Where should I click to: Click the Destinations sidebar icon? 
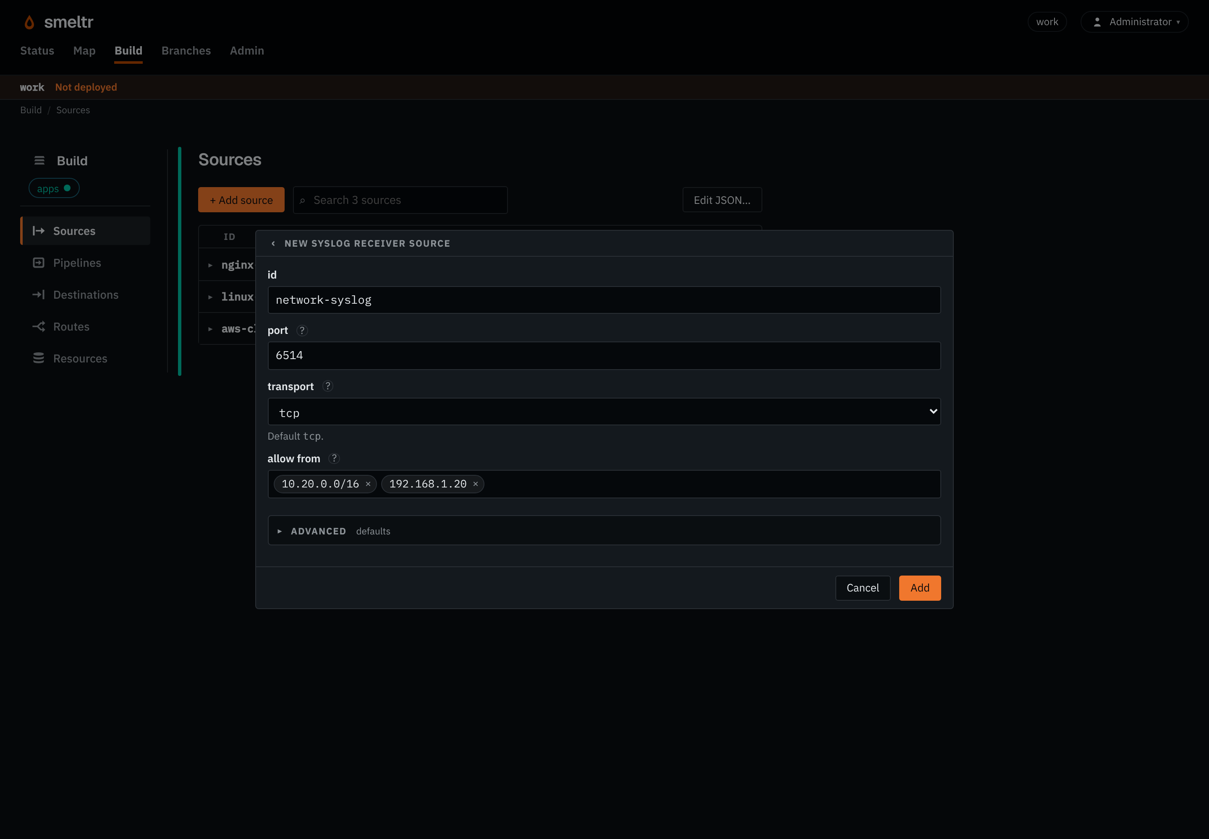pyautogui.click(x=38, y=294)
